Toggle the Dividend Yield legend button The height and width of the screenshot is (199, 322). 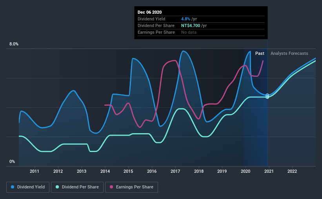click(28, 187)
